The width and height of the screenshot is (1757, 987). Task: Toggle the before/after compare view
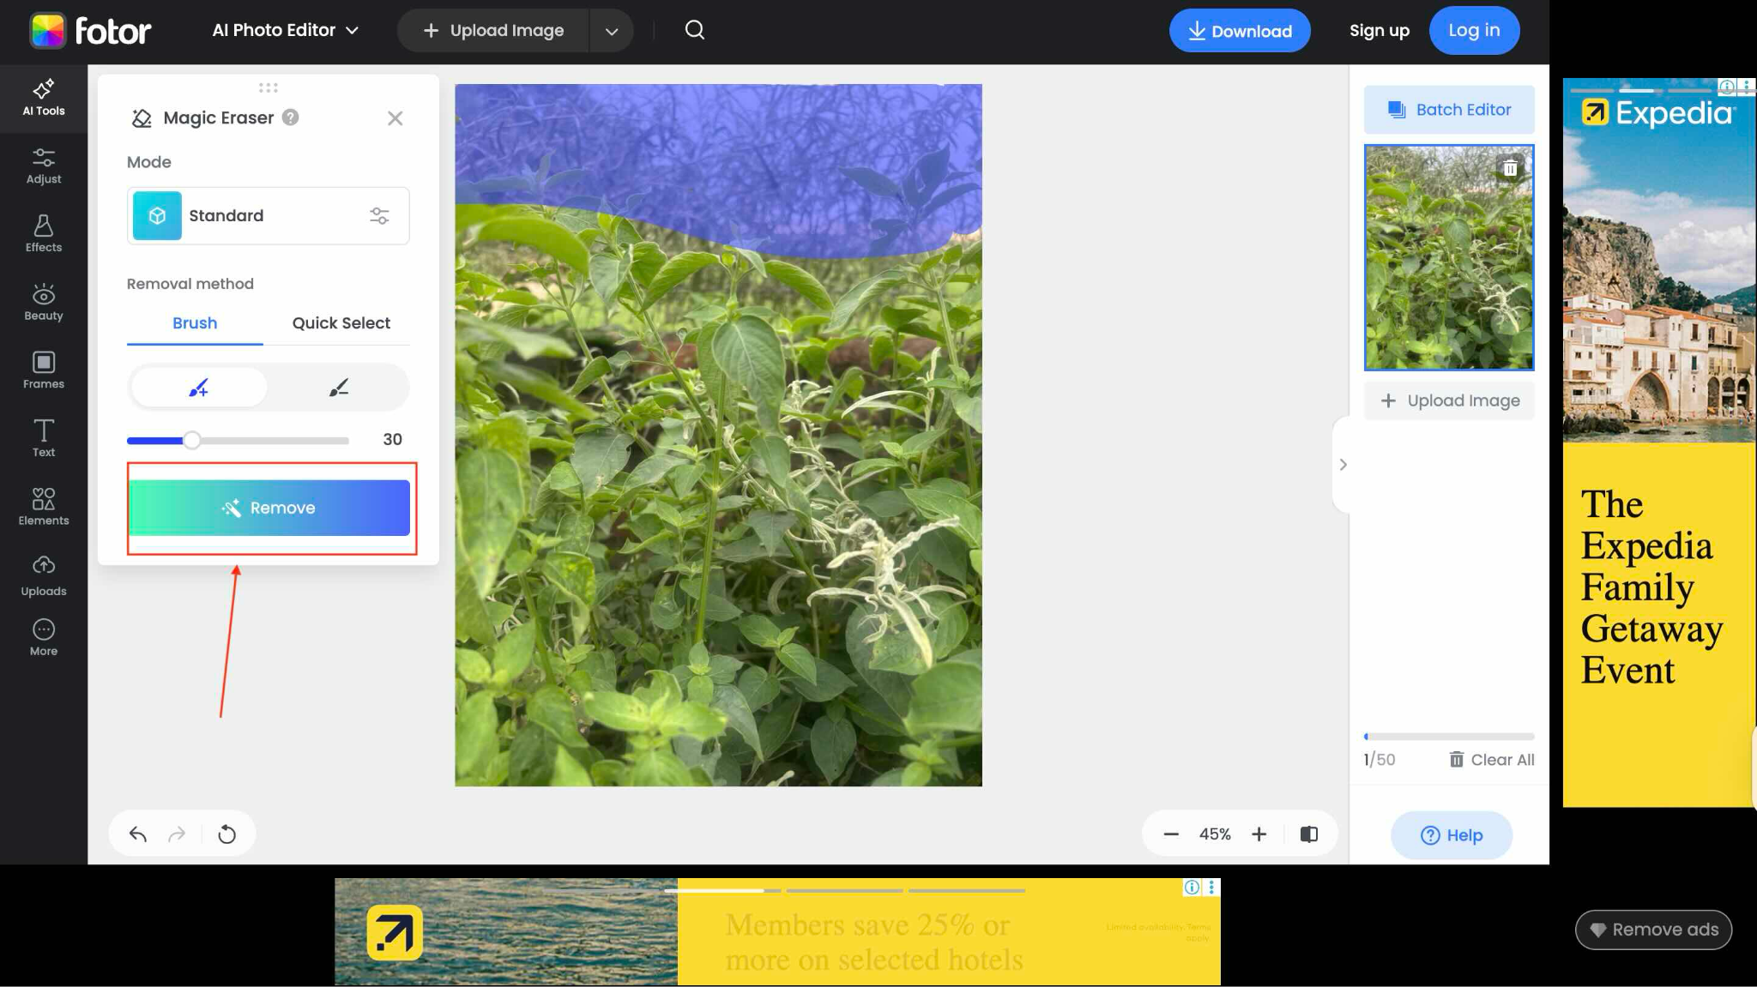1308,834
